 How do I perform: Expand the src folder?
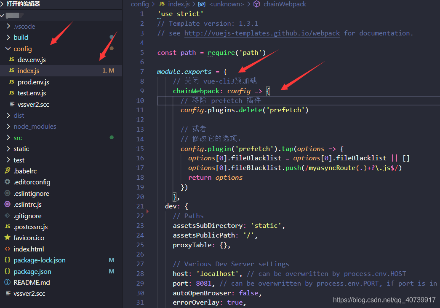[x=8, y=138]
